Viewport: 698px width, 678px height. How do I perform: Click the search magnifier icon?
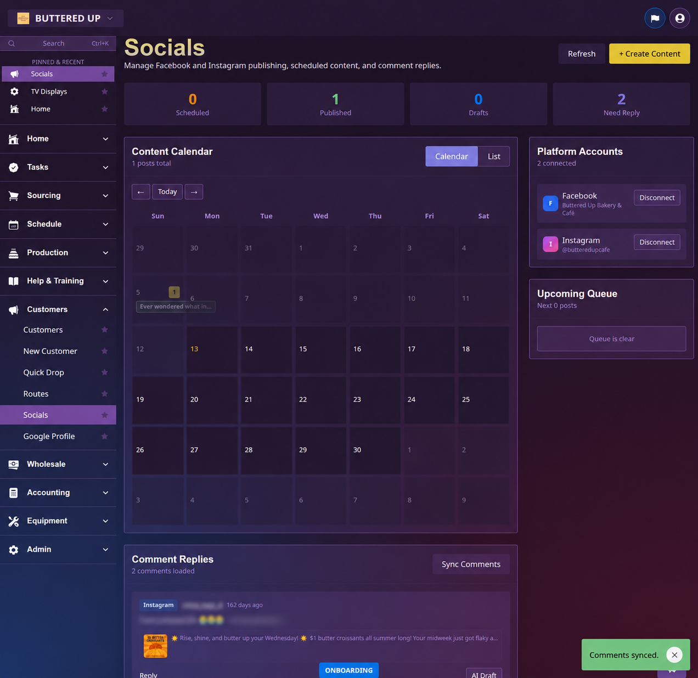coord(12,43)
